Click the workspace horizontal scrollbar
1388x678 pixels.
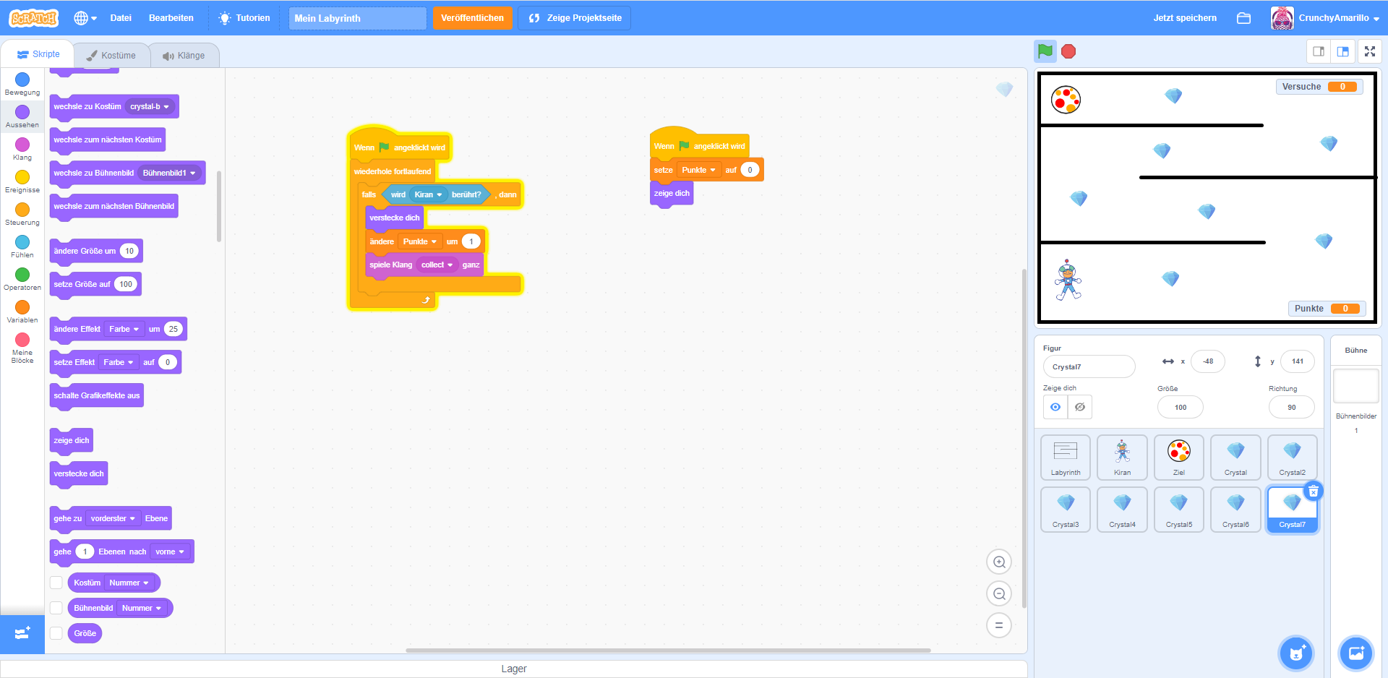[668, 651]
